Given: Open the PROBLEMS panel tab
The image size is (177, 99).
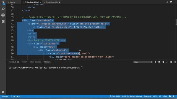Looking at the screenshot, I should point(12,62).
